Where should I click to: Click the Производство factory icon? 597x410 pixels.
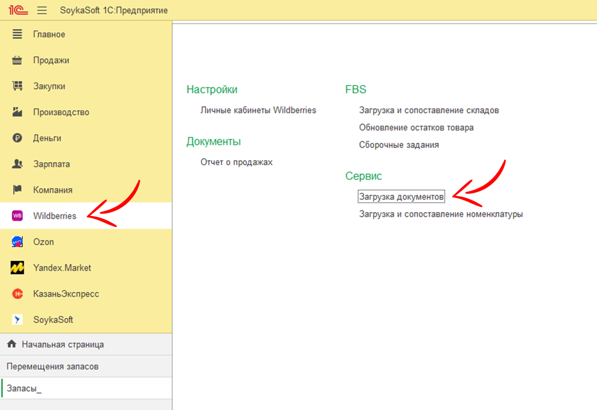pos(17,112)
